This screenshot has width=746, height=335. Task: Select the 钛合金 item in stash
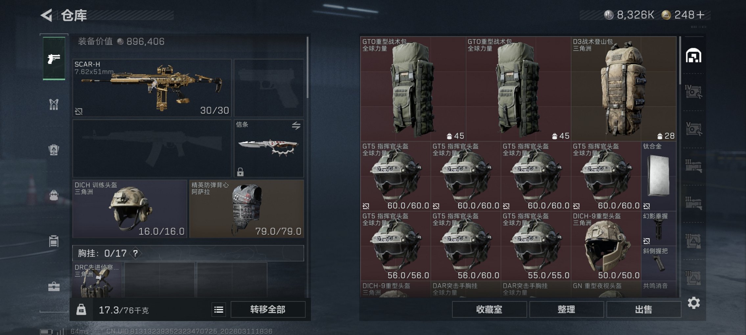pyautogui.click(x=659, y=176)
